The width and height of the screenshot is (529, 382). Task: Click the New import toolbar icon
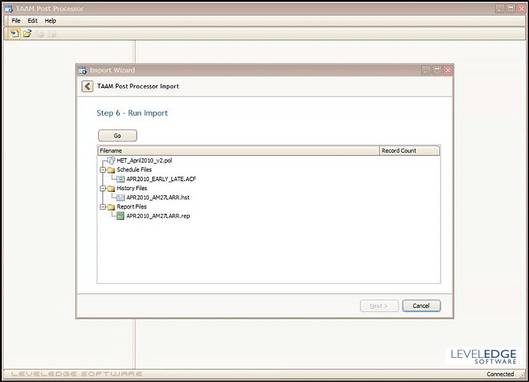click(15, 33)
